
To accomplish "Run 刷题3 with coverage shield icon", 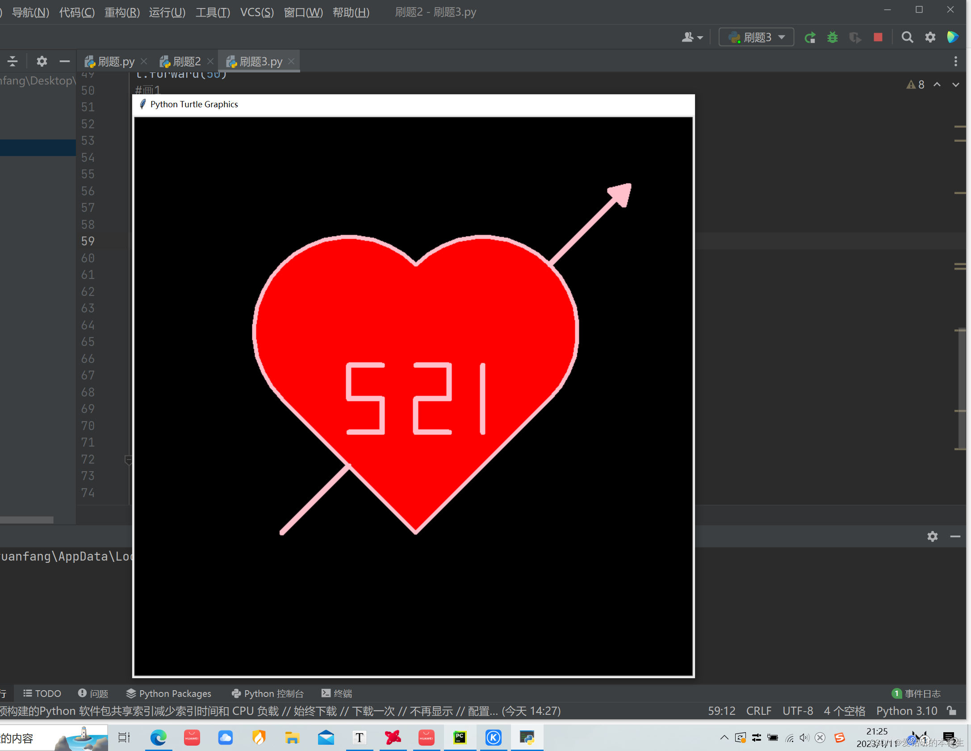I will coord(854,37).
